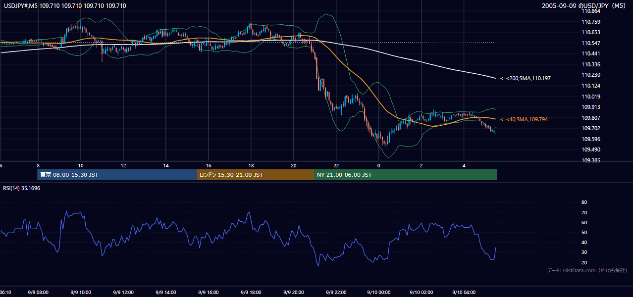Click the 9/9 22:00 time axis label
633x297 pixels.
336,293
